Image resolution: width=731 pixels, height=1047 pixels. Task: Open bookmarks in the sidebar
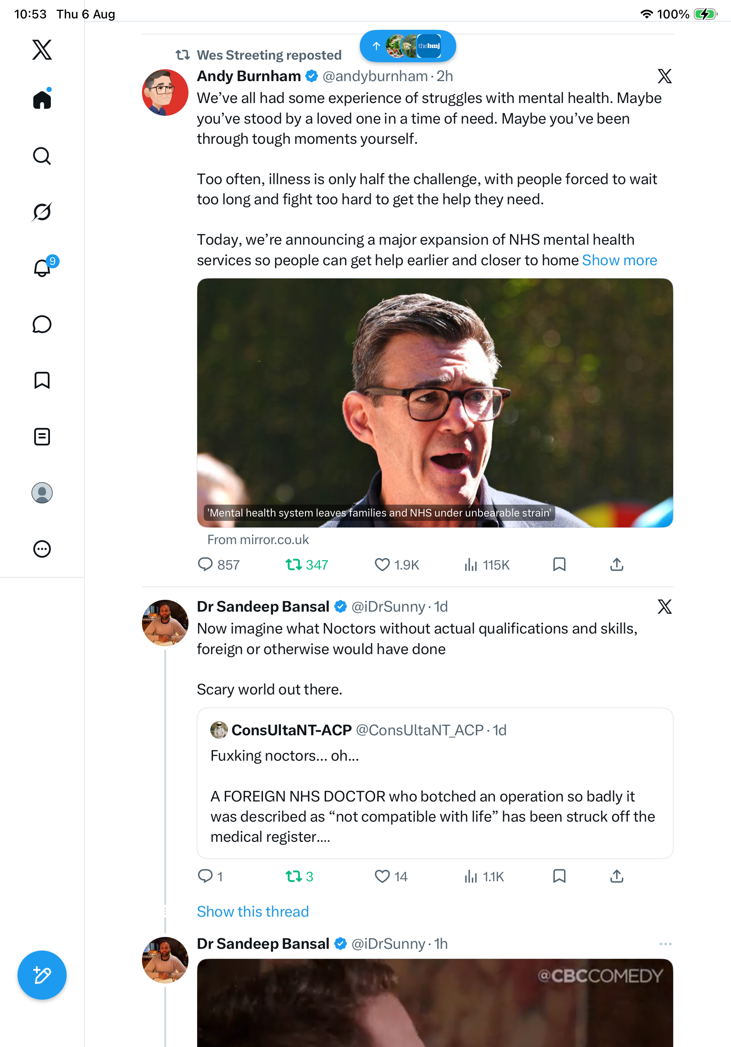[42, 380]
